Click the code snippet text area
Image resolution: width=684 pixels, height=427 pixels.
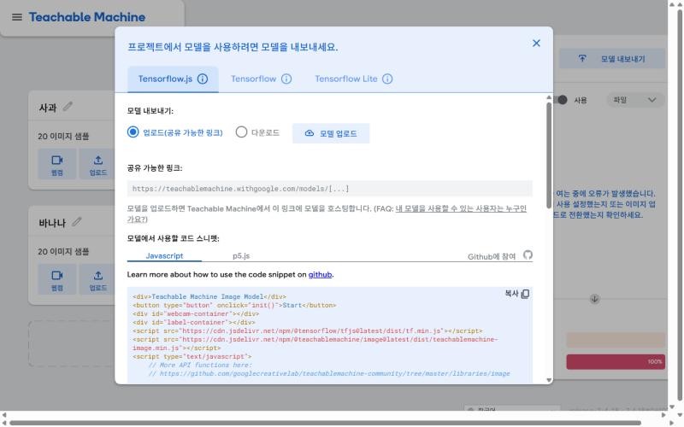[x=329, y=335]
